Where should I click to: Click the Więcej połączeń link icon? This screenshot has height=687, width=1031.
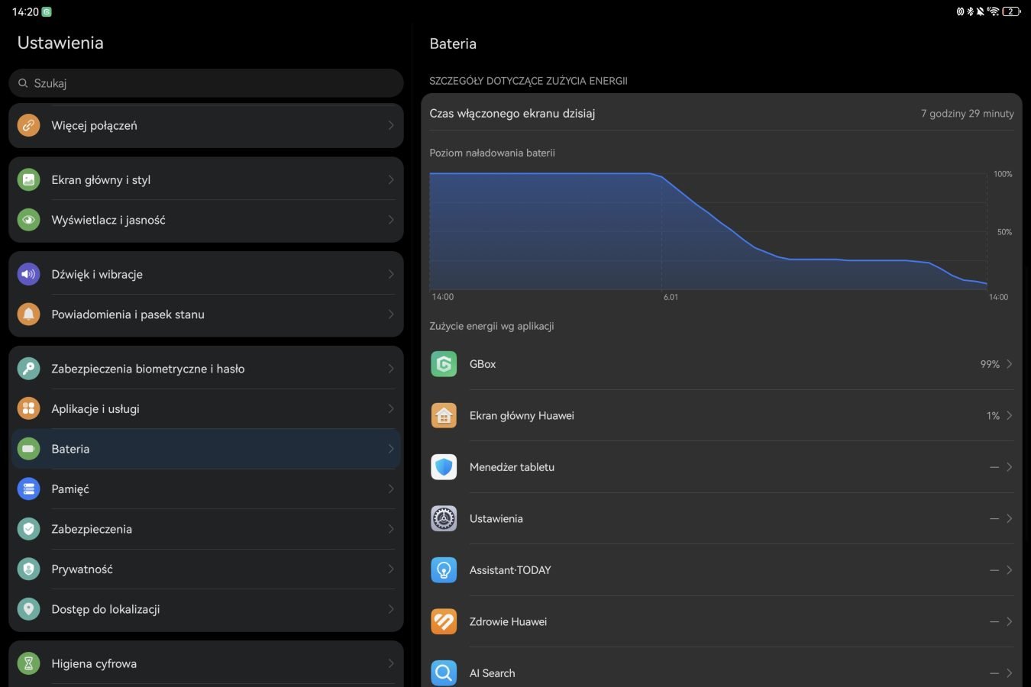28,125
